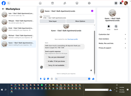Show hidden system tray icons chevron
Viewport: 131px width, 96px height.
(114, 90)
